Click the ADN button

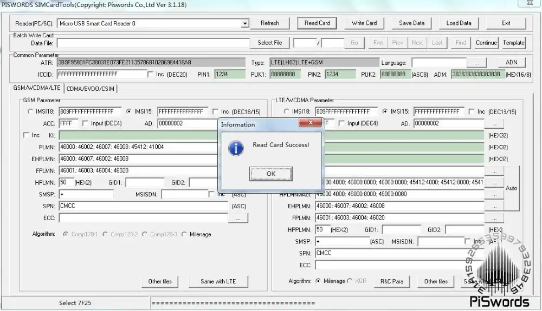coord(511,62)
